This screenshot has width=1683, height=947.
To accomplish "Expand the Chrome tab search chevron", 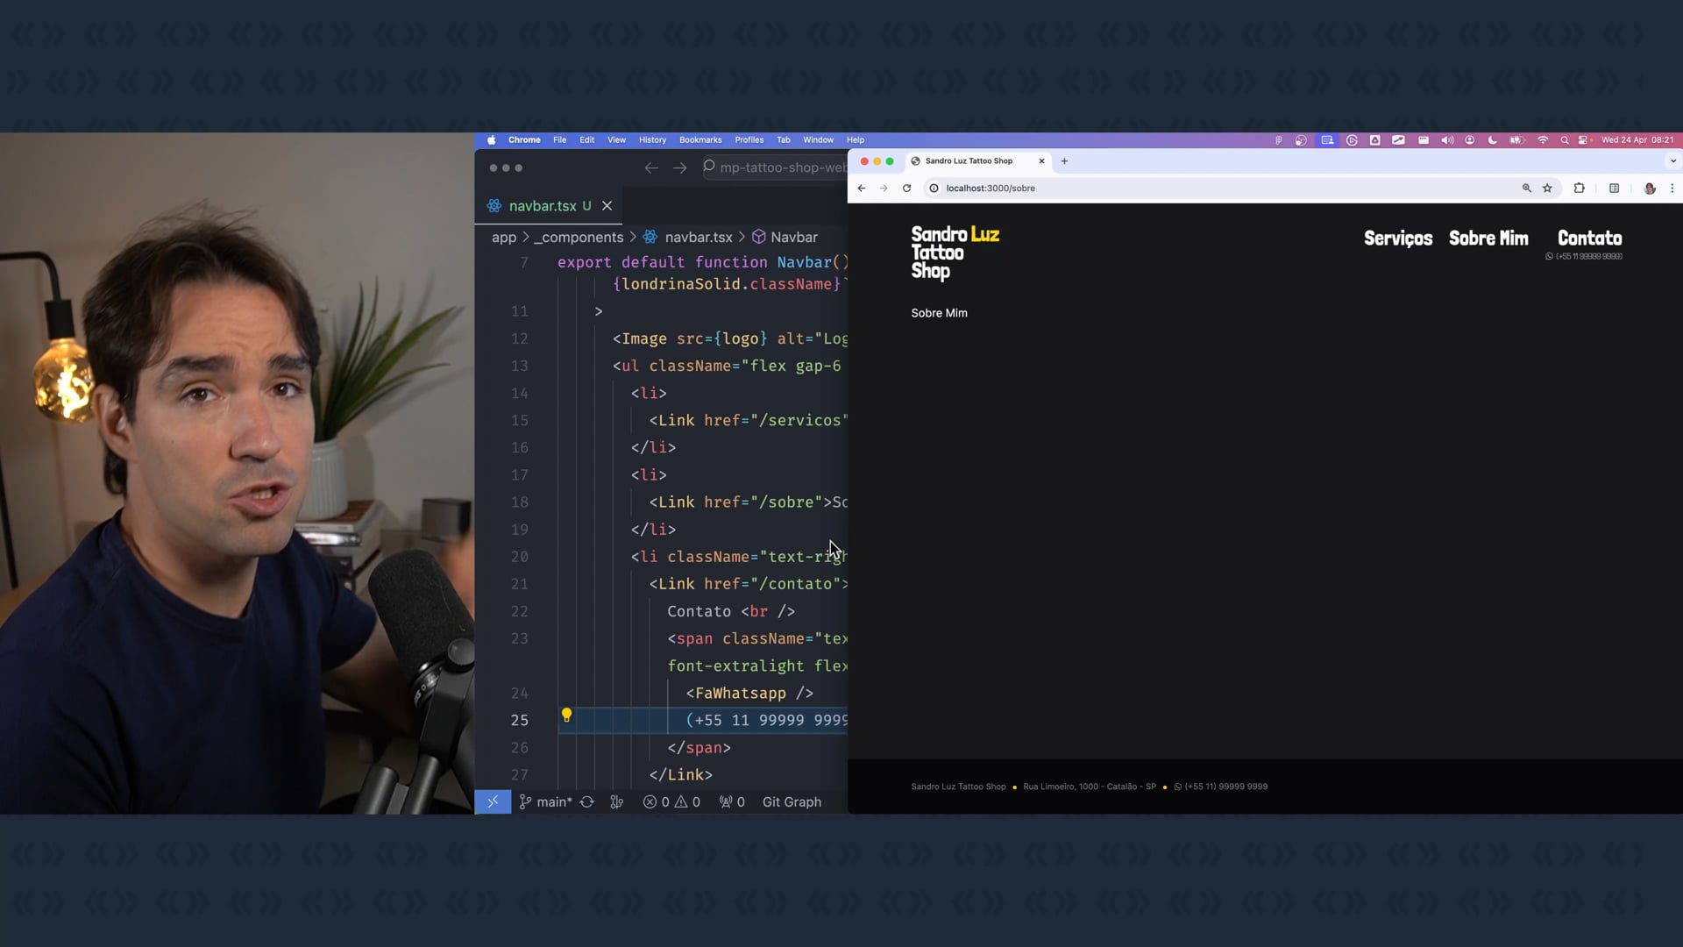I will coord(1672,161).
